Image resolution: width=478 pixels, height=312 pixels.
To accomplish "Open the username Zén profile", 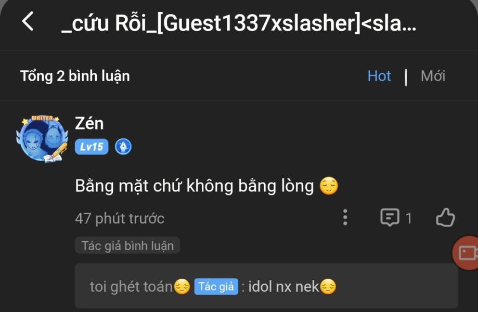I will click(89, 123).
